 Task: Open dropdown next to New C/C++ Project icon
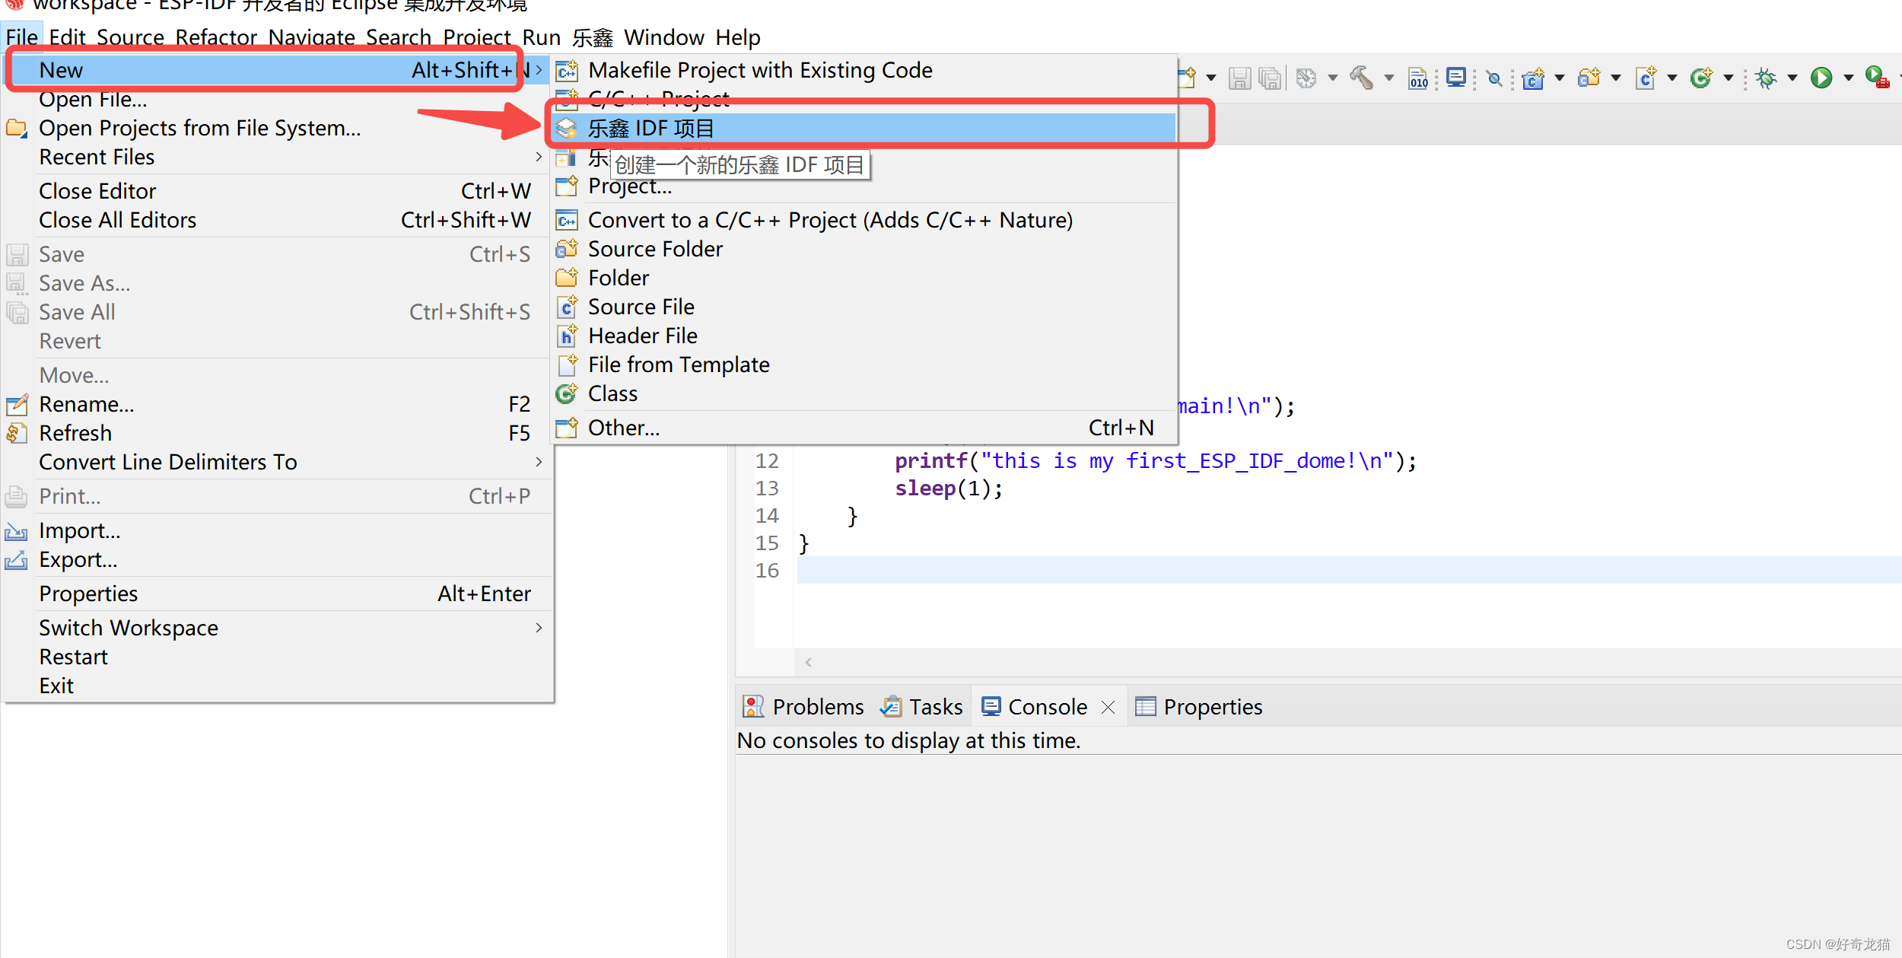pos(1560,78)
